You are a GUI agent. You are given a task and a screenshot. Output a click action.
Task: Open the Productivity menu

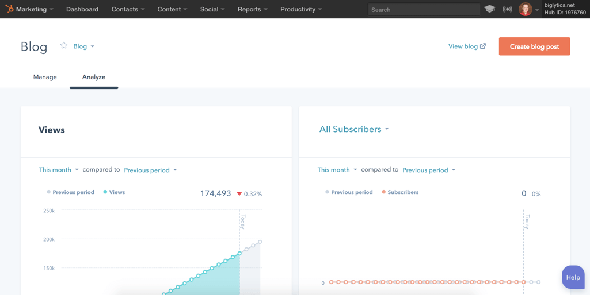301,9
